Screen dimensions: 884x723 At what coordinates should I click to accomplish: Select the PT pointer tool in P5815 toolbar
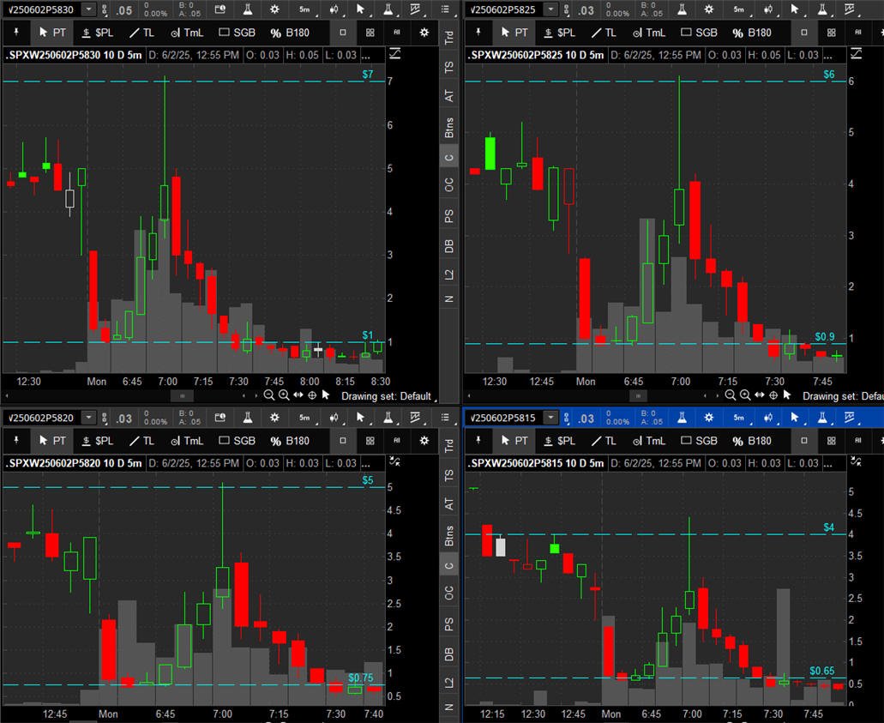coord(514,441)
